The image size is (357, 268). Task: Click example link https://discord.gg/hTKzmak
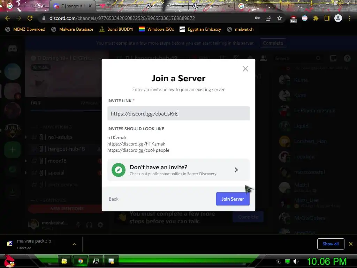(136, 144)
